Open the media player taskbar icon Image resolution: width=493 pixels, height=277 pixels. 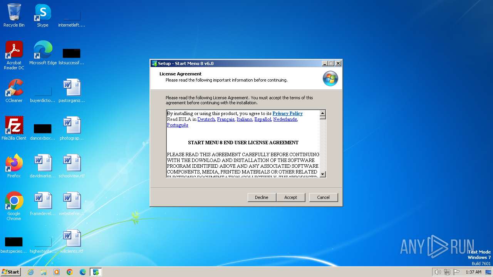pos(57,272)
